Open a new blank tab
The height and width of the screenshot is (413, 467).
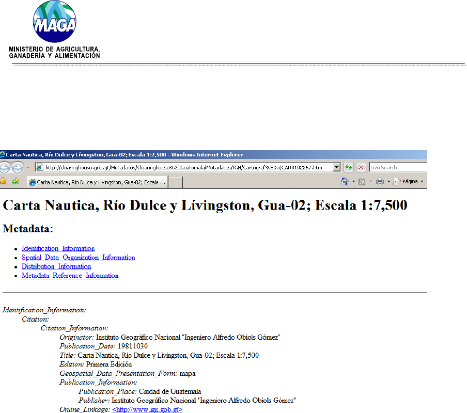point(176,182)
